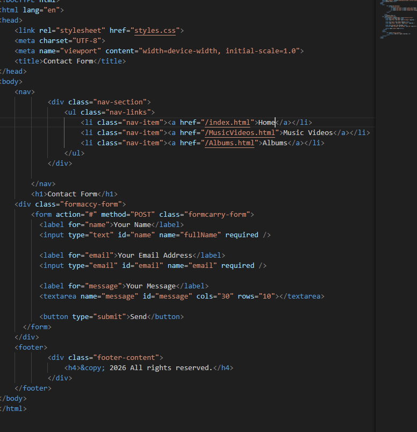Click the "2026 All rights reserved." text
Image resolution: width=417 pixels, height=432 pixels.
(161, 368)
